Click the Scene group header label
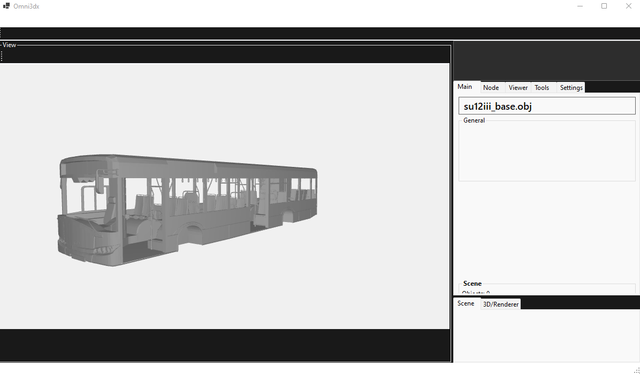The image size is (640, 374). pyautogui.click(x=472, y=284)
